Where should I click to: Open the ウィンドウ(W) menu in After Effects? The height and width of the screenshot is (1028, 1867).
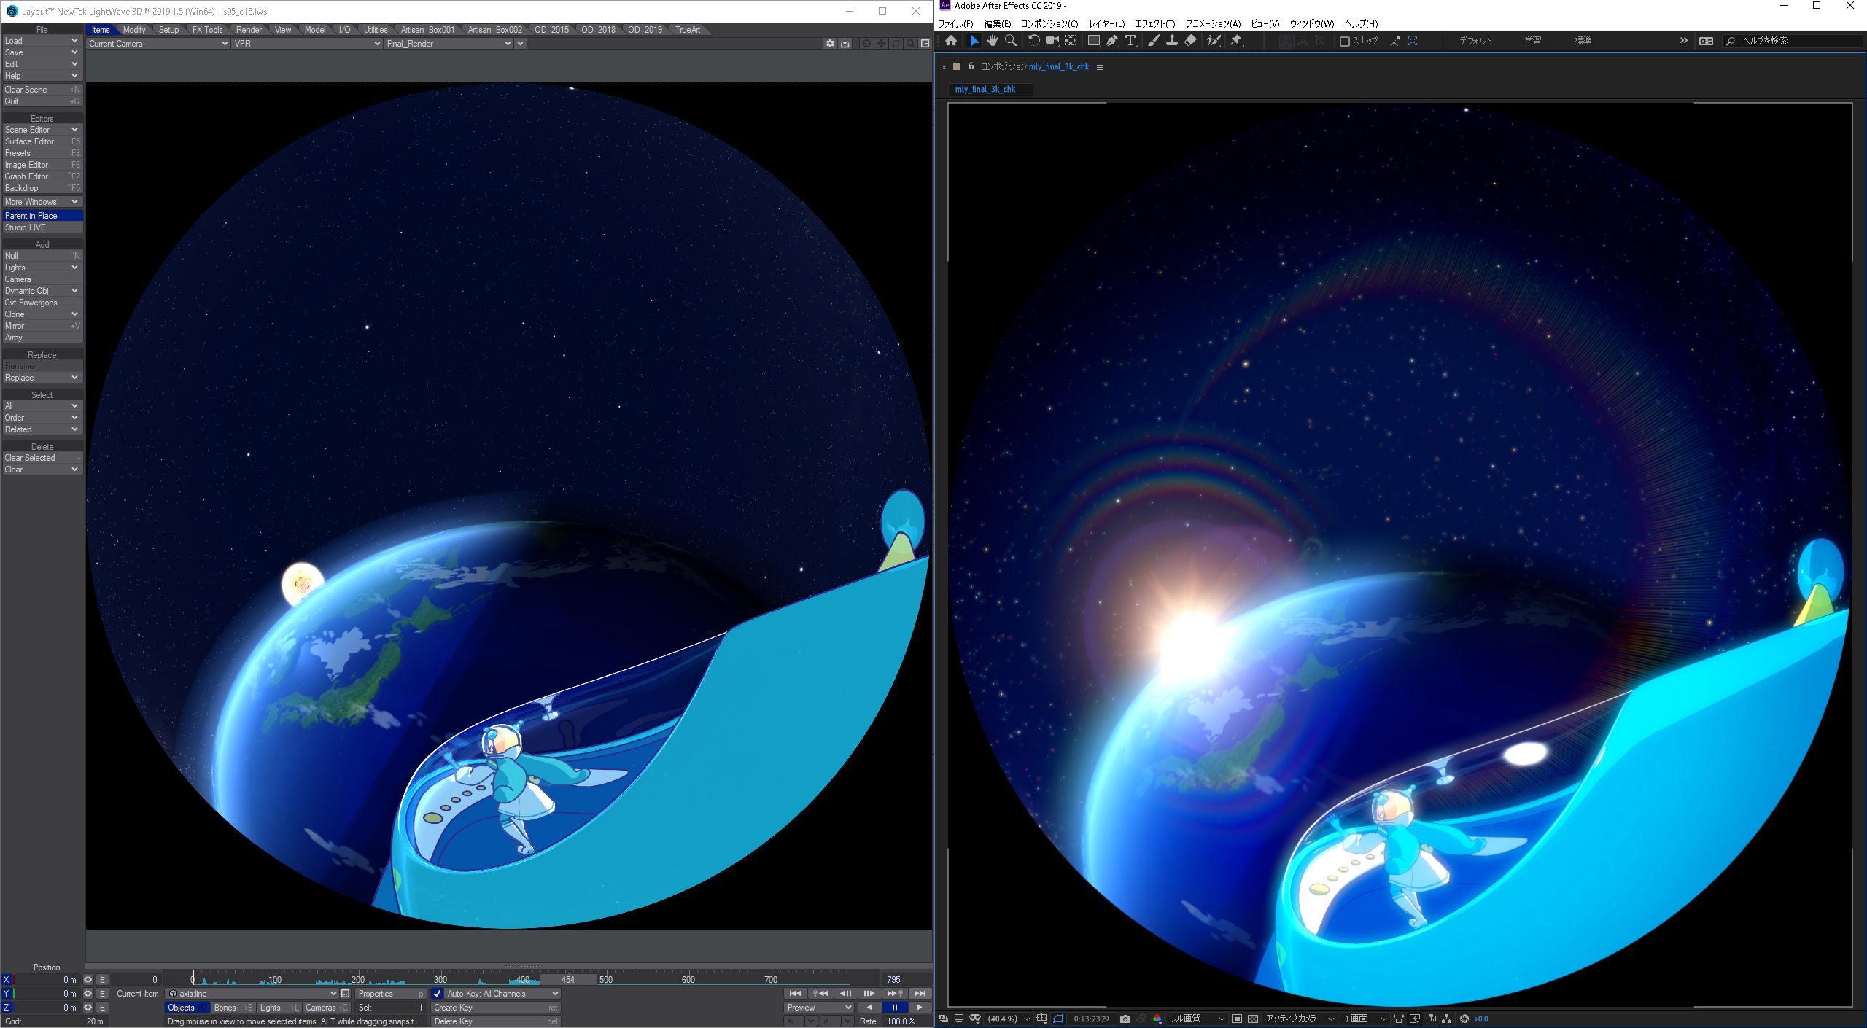coord(1312,23)
